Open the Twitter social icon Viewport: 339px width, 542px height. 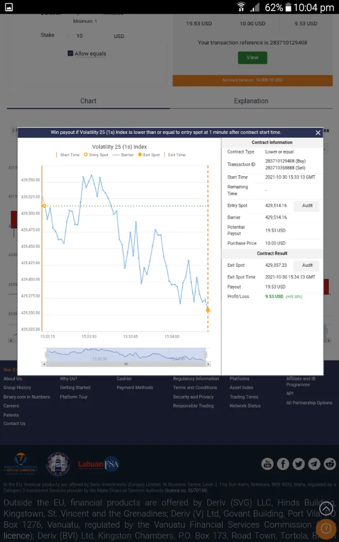click(x=299, y=464)
